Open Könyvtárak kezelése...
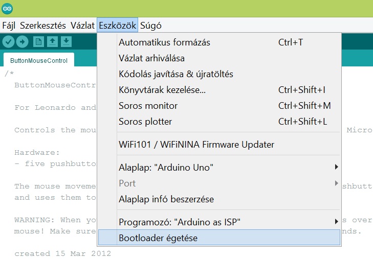373x259 pixels. pos(219,90)
